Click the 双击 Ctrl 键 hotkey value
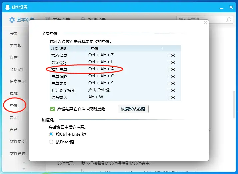Image resolution: width=238 pixels, height=174 pixels. coord(99,90)
